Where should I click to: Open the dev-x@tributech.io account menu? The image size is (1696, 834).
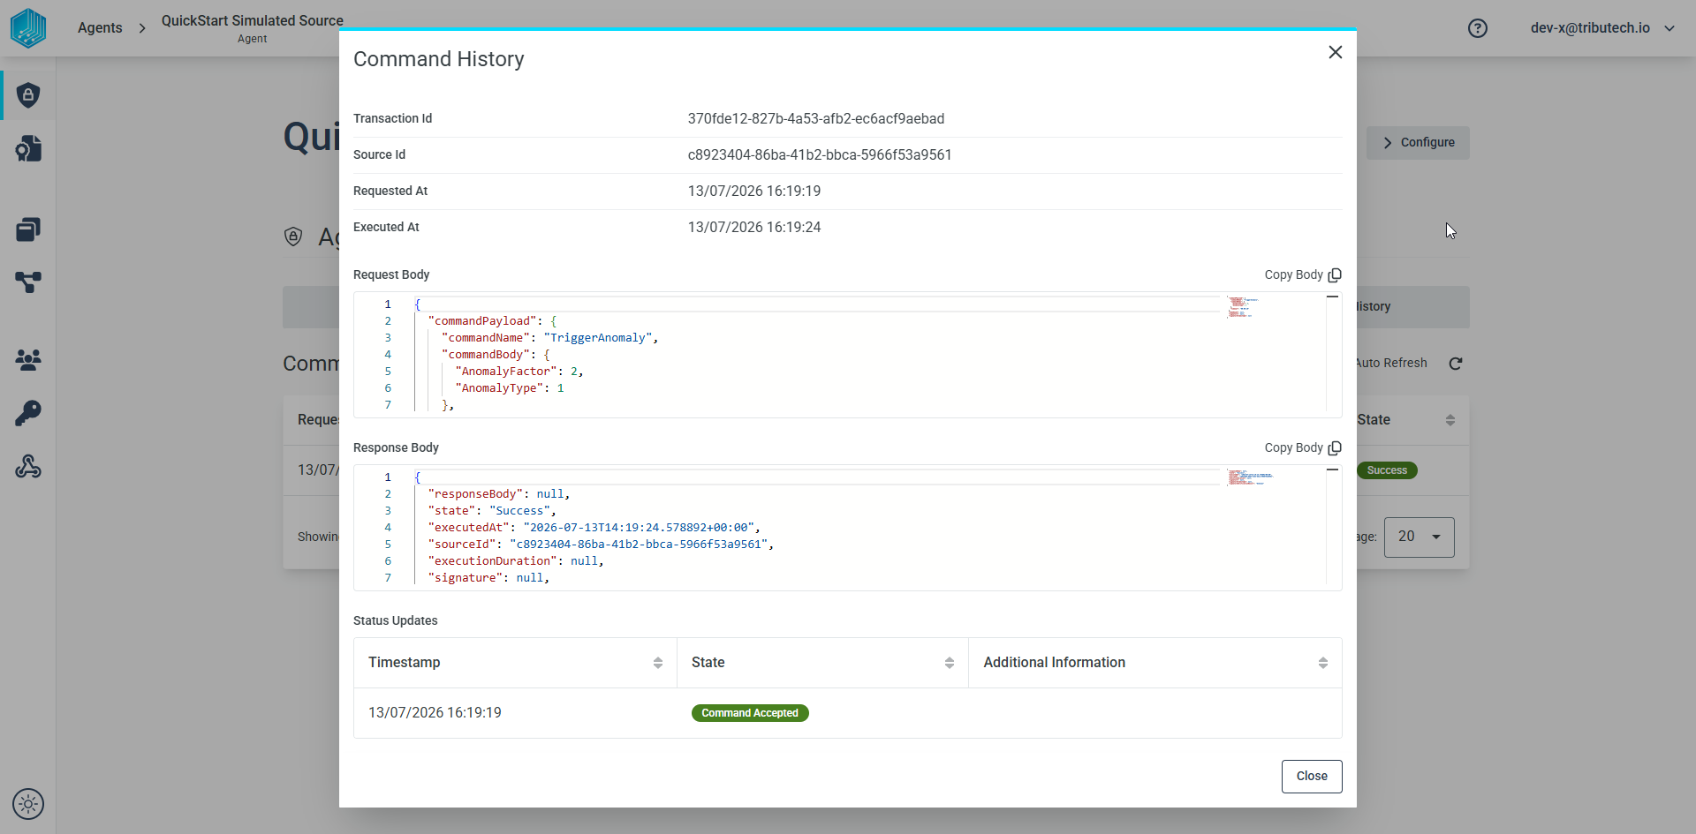click(1602, 28)
